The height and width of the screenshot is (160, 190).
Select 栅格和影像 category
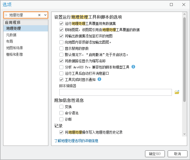point(15,54)
